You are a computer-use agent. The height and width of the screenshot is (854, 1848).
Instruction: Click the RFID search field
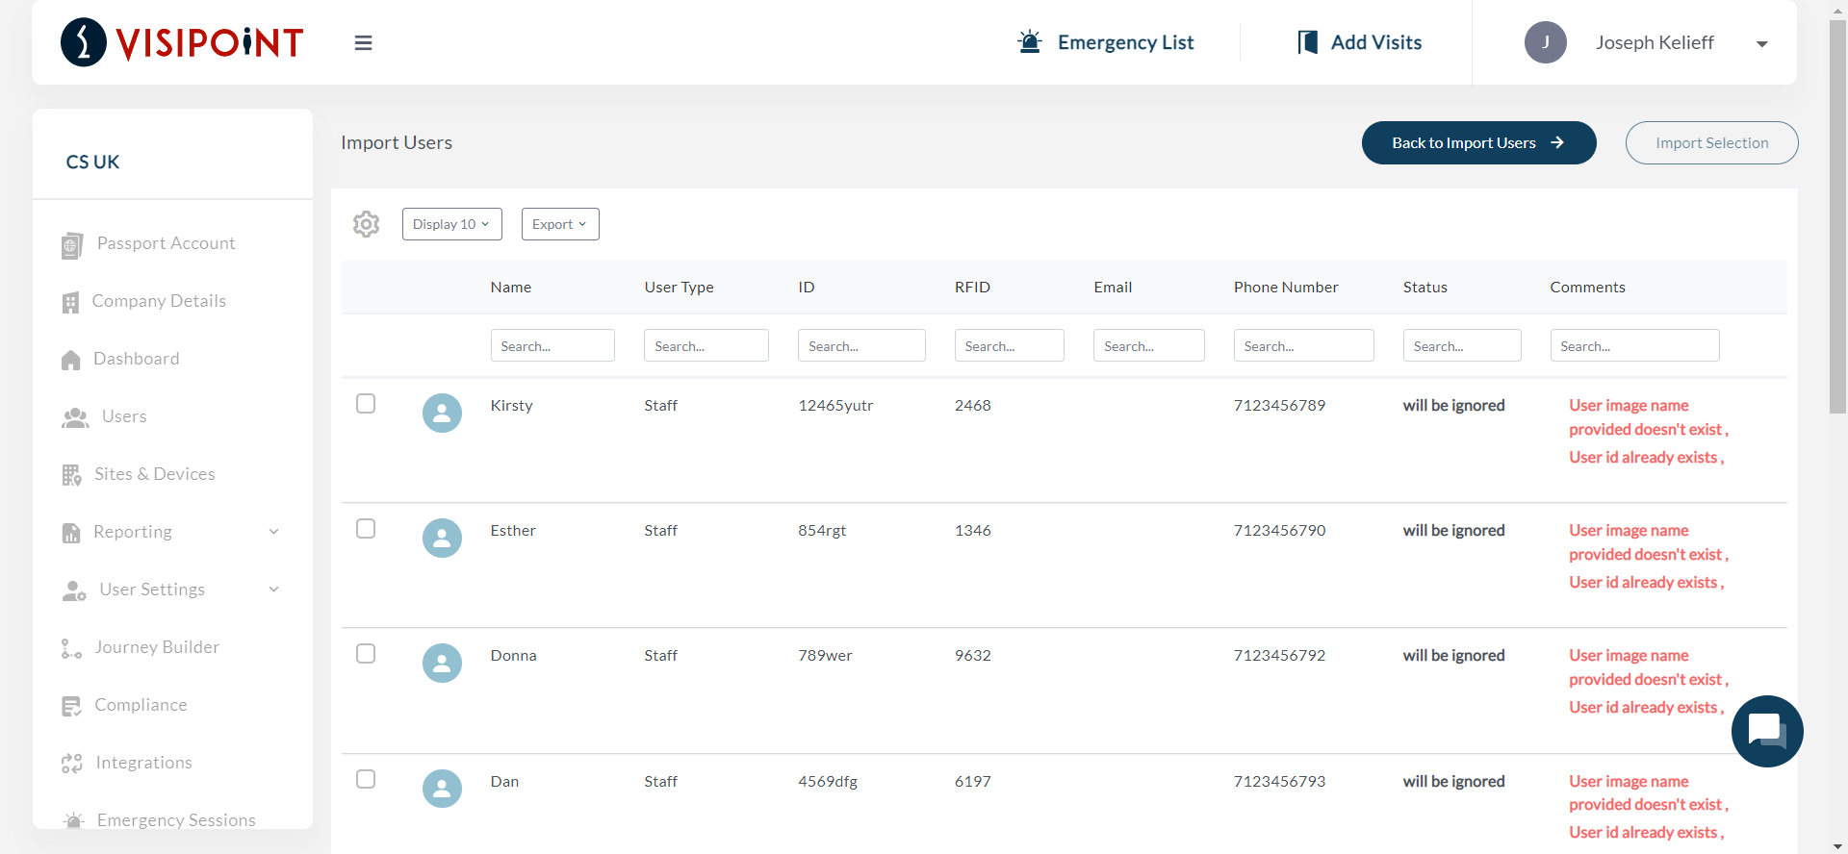click(x=1010, y=345)
